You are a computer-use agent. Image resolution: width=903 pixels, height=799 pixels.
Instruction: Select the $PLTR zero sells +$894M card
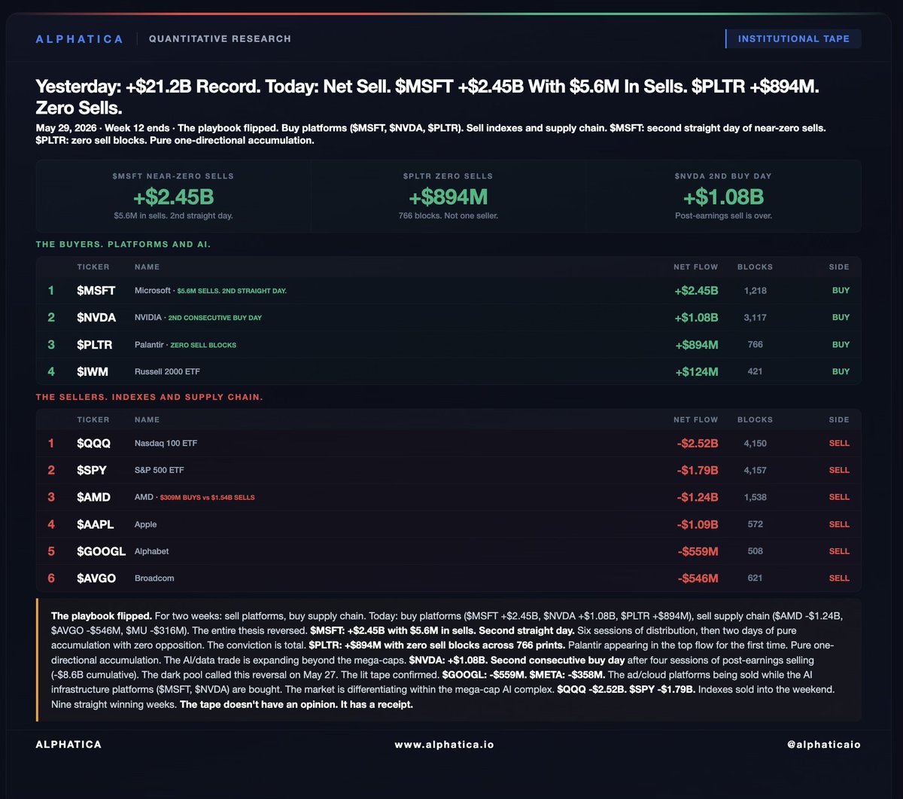(x=448, y=196)
